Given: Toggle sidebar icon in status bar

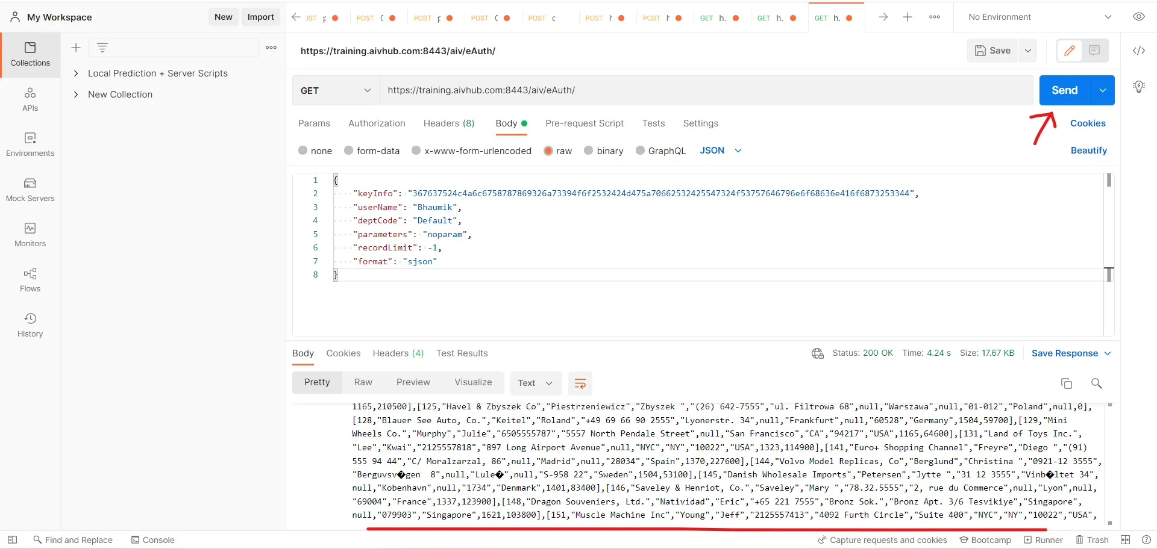Looking at the screenshot, I should tap(12, 540).
